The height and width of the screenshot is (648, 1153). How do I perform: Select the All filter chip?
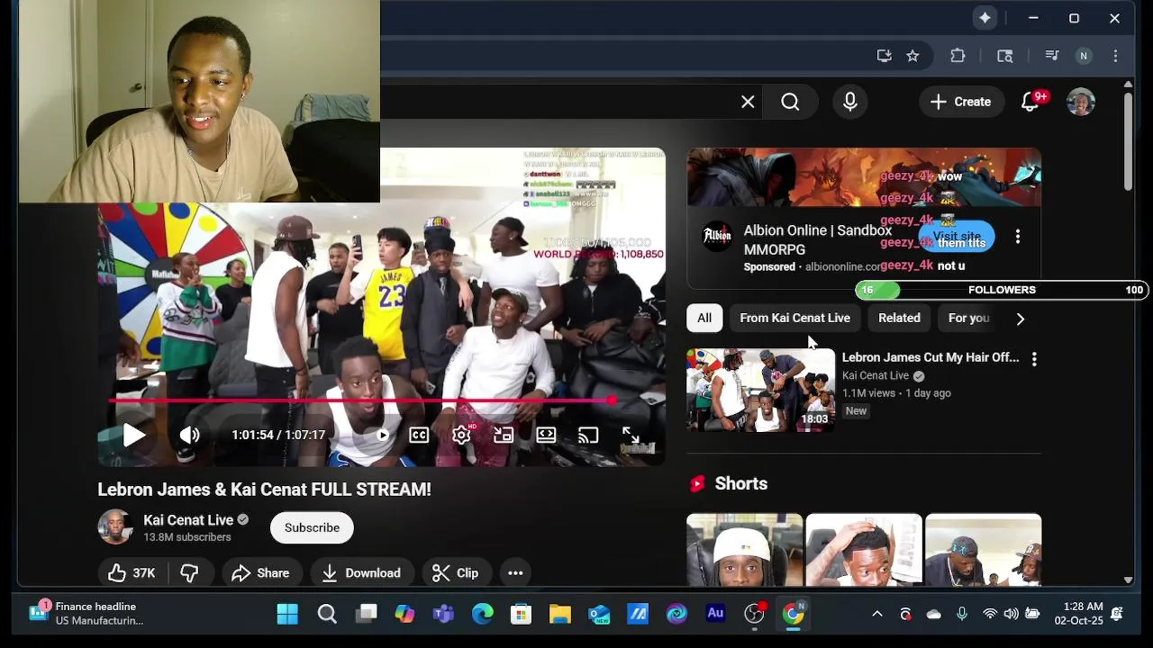coord(704,318)
